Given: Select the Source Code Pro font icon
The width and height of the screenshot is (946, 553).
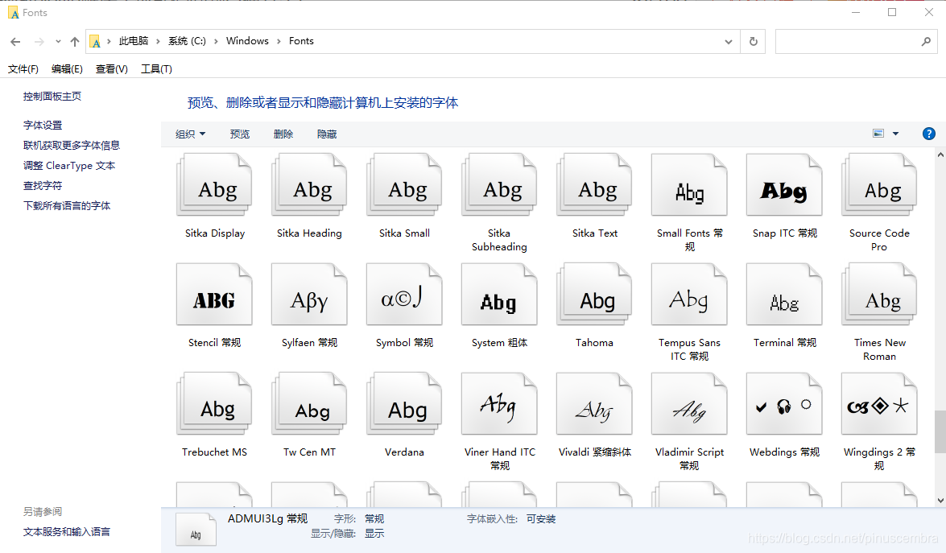Looking at the screenshot, I should 880,184.
